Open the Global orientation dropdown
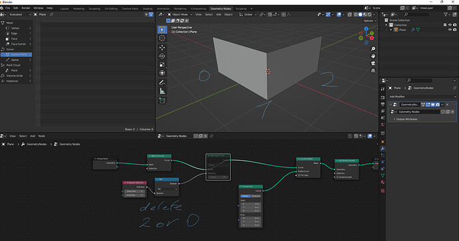The image size is (459, 241). [248, 15]
